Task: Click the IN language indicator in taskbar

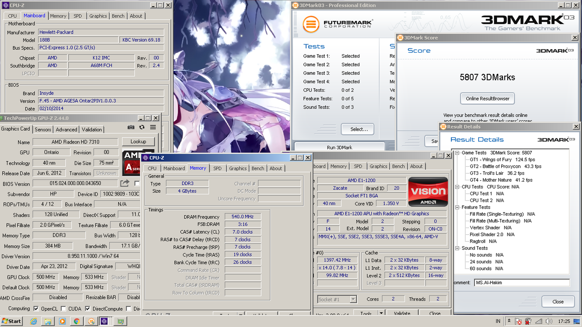Action: 498,321
